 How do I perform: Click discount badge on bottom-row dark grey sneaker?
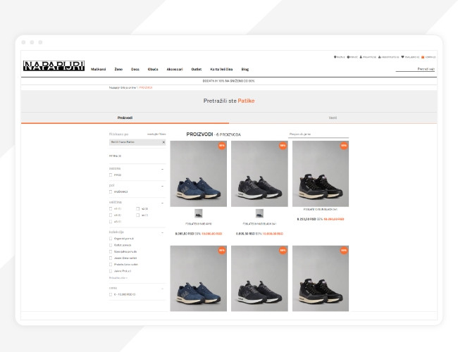(283, 250)
